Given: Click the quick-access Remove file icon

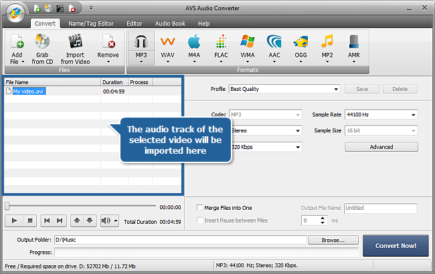Looking at the screenshot, I should click(72, 8).
